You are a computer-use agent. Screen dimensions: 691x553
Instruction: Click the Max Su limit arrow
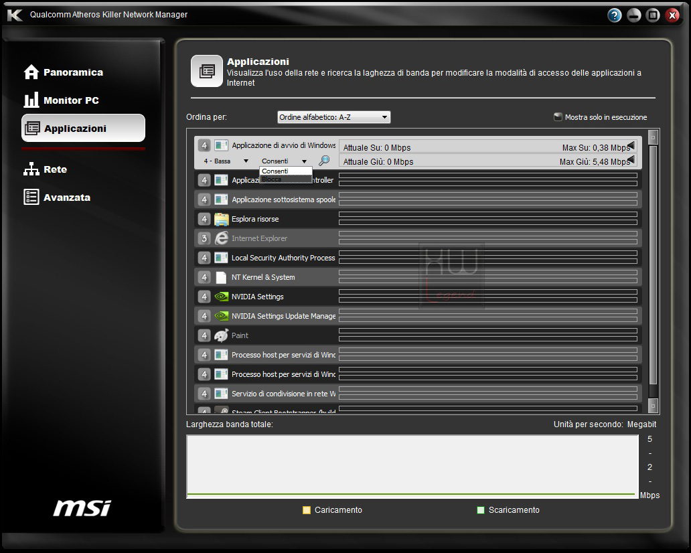pyautogui.click(x=631, y=145)
